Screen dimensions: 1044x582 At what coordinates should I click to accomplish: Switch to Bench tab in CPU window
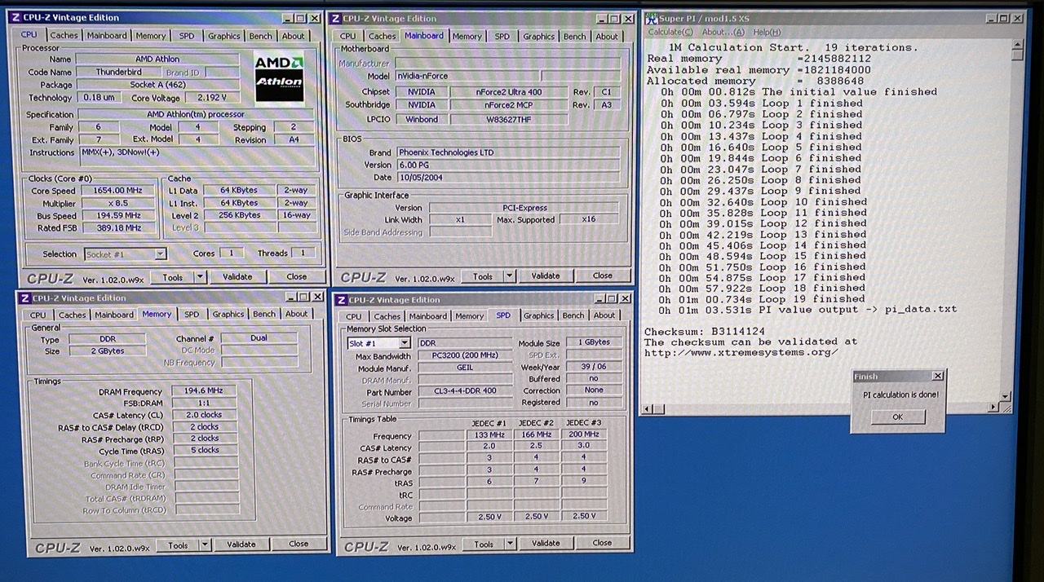(261, 36)
